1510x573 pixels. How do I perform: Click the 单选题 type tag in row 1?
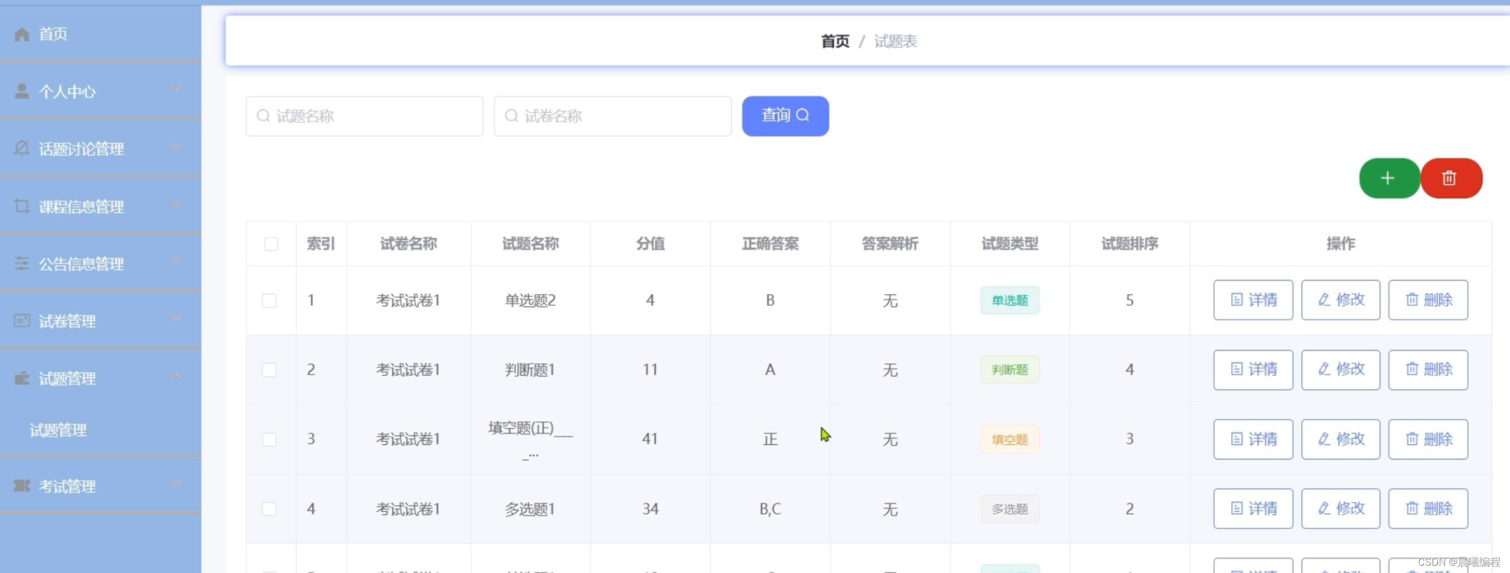(1009, 300)
